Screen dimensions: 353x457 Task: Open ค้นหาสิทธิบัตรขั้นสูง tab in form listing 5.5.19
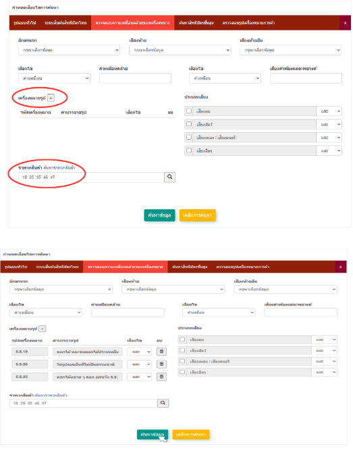pos(190,267)
